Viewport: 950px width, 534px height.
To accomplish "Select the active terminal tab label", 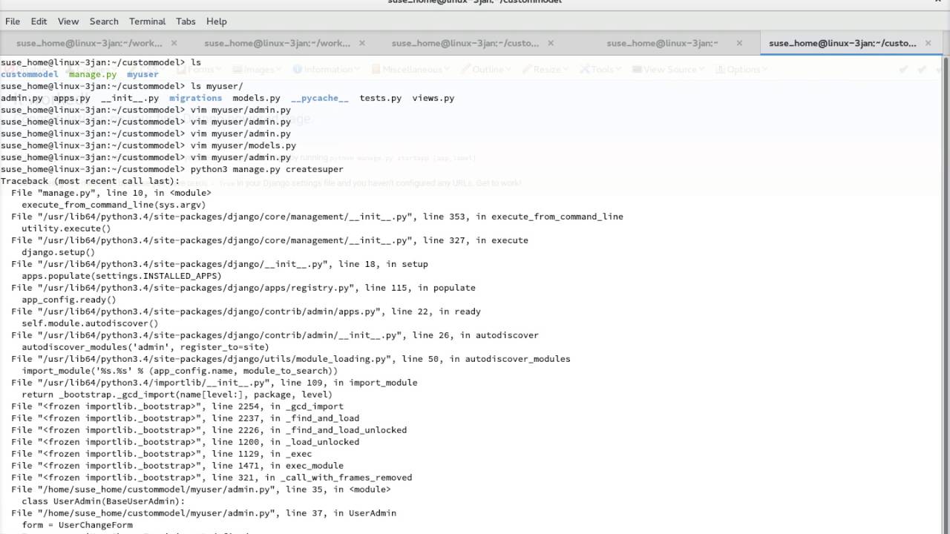I will [x=842, y=43].
